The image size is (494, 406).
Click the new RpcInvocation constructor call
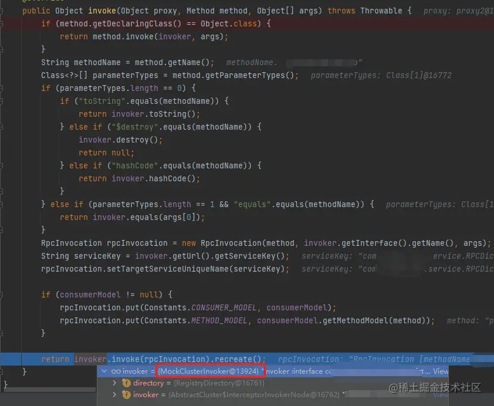[221, 243]
